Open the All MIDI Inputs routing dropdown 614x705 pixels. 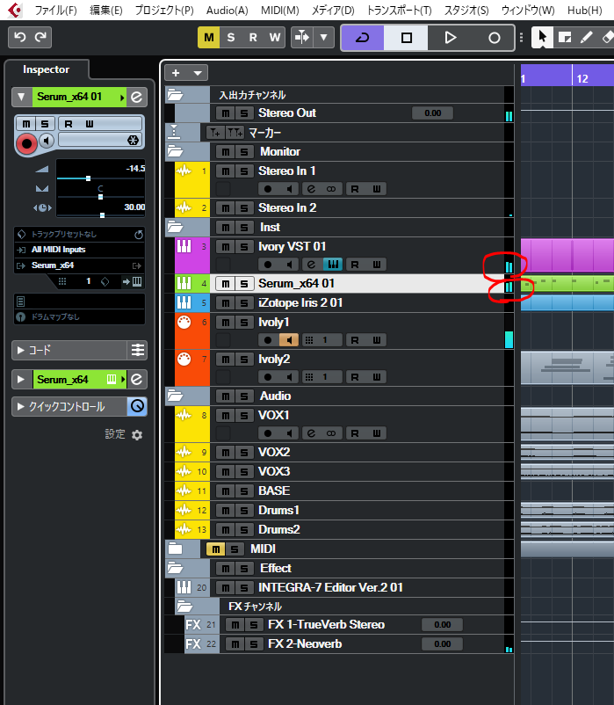(79, 250)
